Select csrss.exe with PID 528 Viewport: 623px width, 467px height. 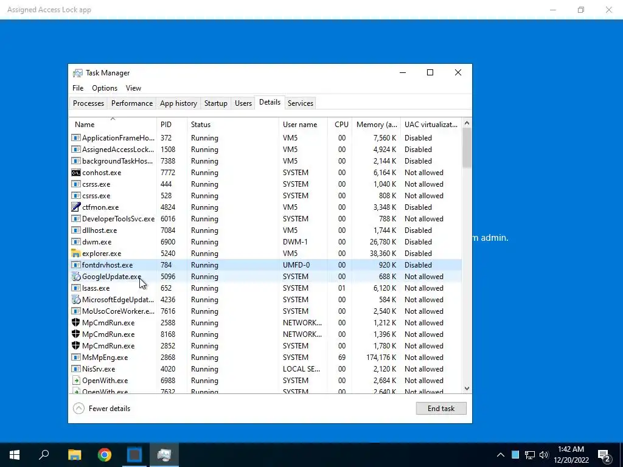point(265,196)
